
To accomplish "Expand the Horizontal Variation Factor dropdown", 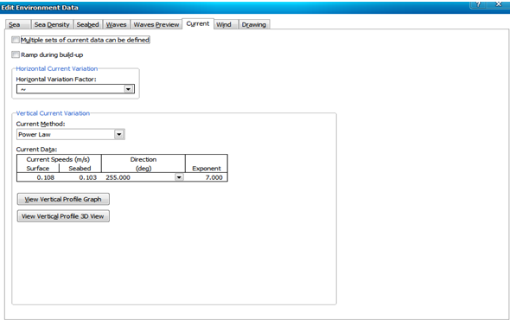I will click(x=128, y=89).
